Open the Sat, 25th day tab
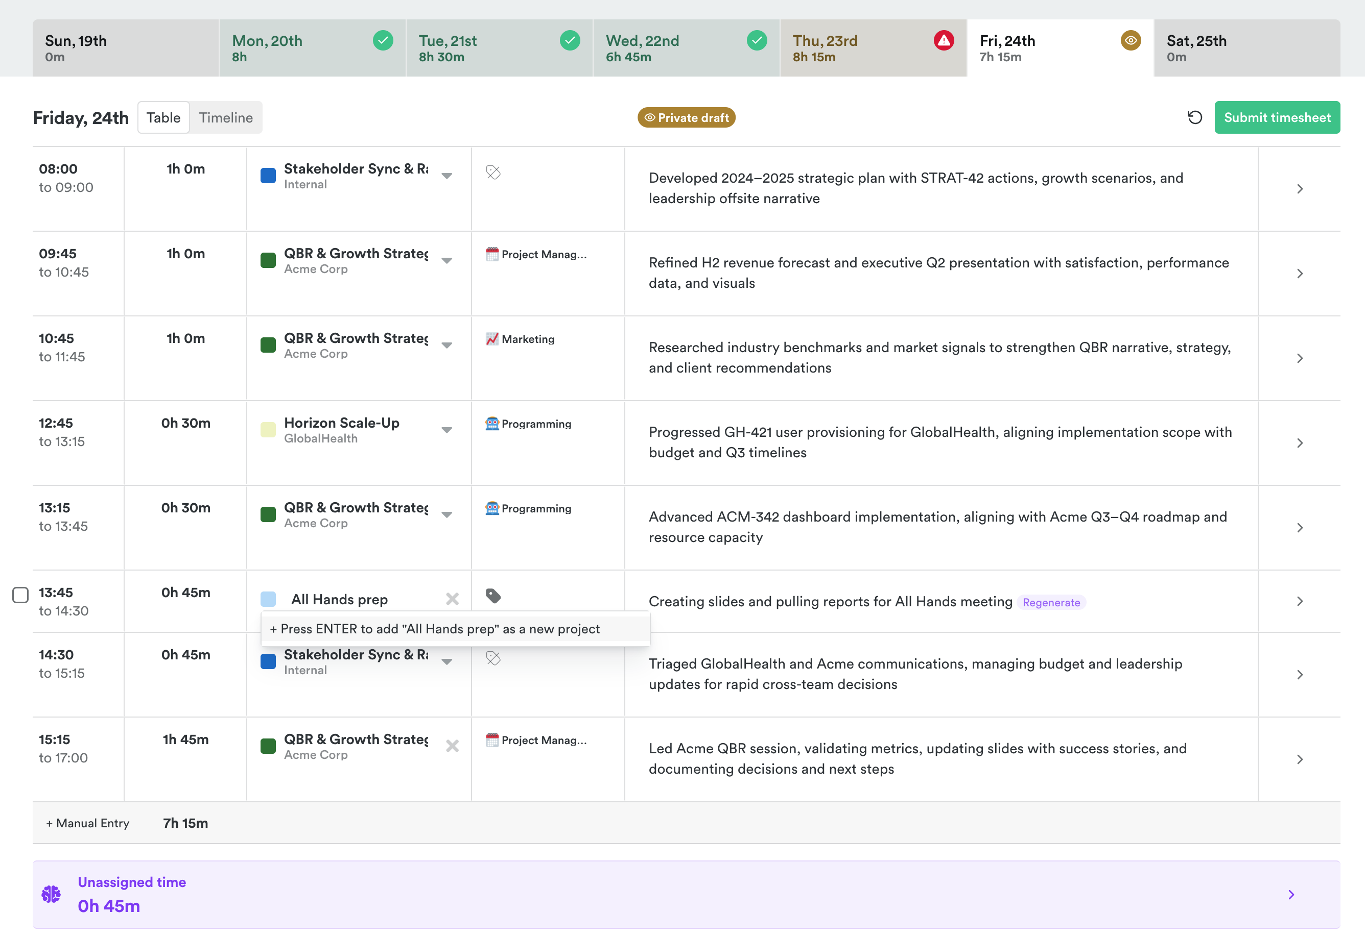1365x937 pixels. 1246,48
